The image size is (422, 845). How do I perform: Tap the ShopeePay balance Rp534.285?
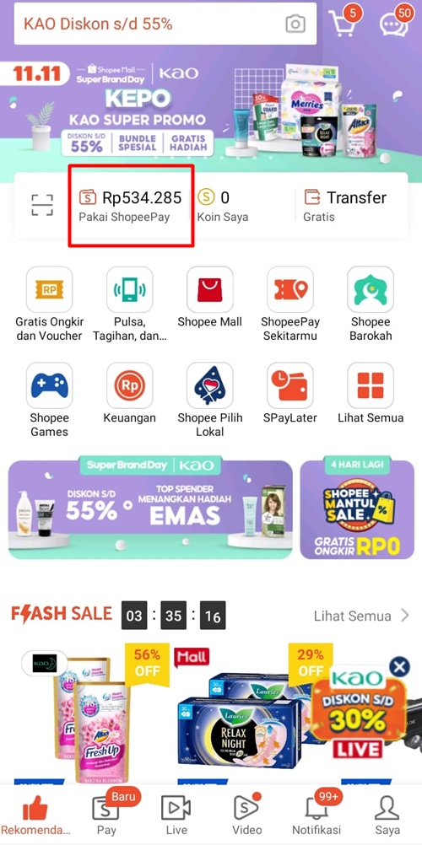(x=131, y=205)
